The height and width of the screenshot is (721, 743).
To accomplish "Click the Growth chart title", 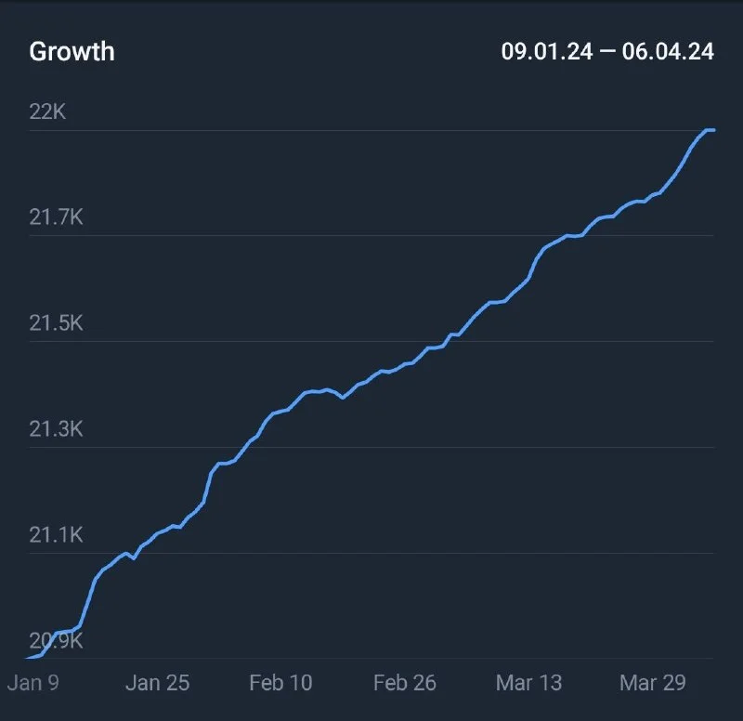I will coord(71,51).
